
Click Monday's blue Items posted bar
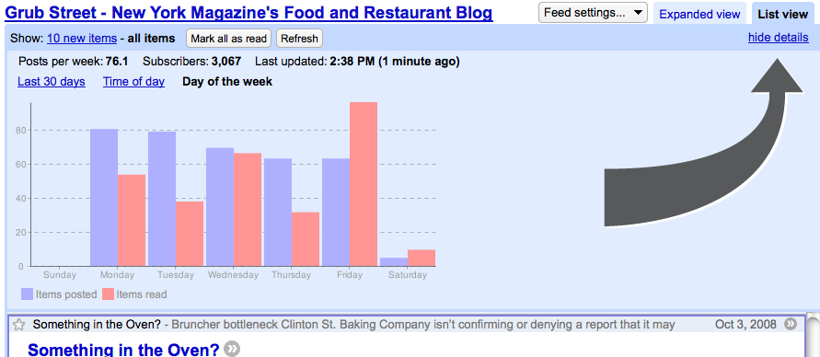click(104, 198)
